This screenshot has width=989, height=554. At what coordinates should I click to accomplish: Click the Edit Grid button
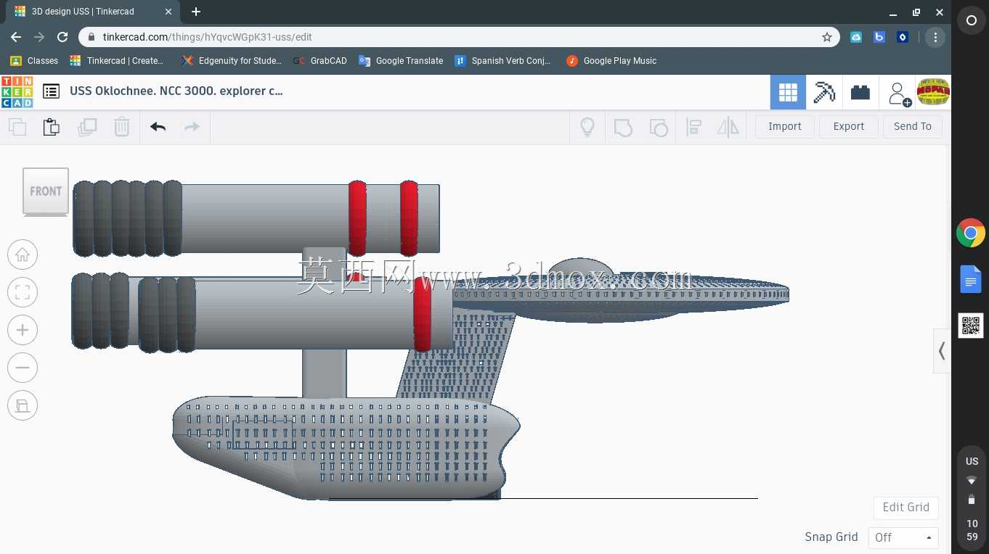905,507
